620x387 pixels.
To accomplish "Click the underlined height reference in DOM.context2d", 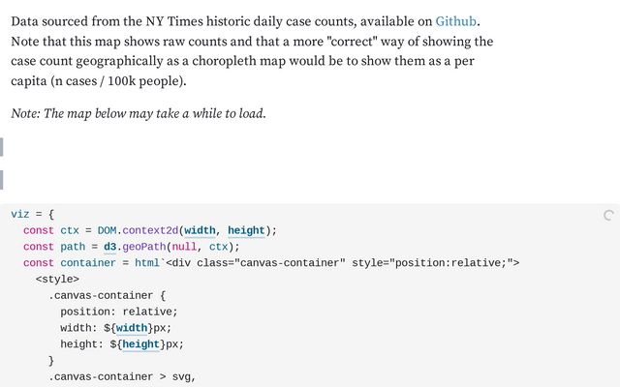I will click(246, 230).
